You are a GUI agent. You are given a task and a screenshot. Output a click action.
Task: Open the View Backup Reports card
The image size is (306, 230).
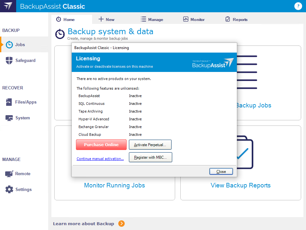point(240,185)
